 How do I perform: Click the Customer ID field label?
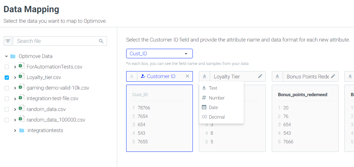[161, 76]
